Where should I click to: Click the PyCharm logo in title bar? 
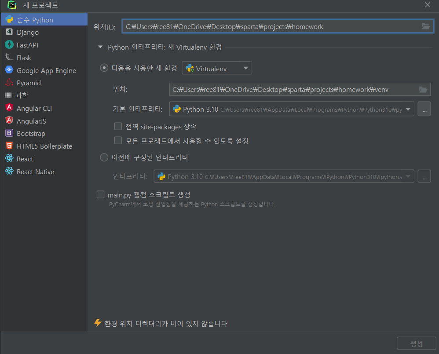coord(12,5)
